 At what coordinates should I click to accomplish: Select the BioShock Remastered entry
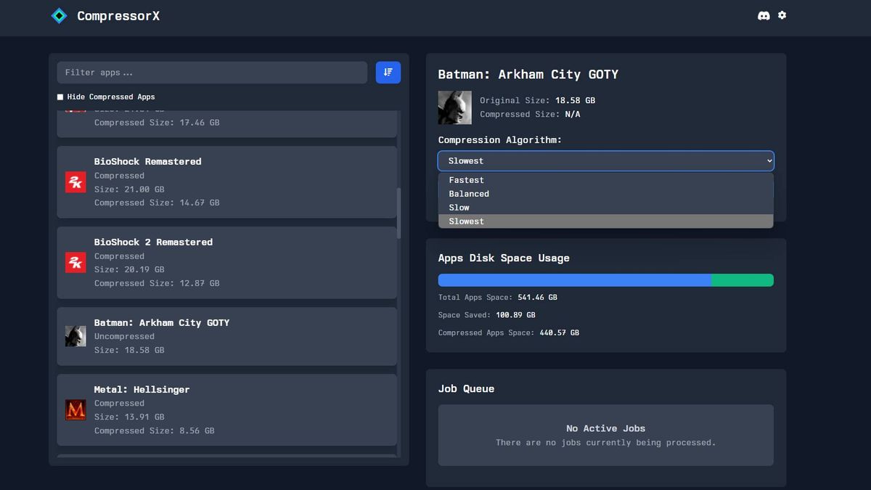pyautogui.click(x=226, y=182)
